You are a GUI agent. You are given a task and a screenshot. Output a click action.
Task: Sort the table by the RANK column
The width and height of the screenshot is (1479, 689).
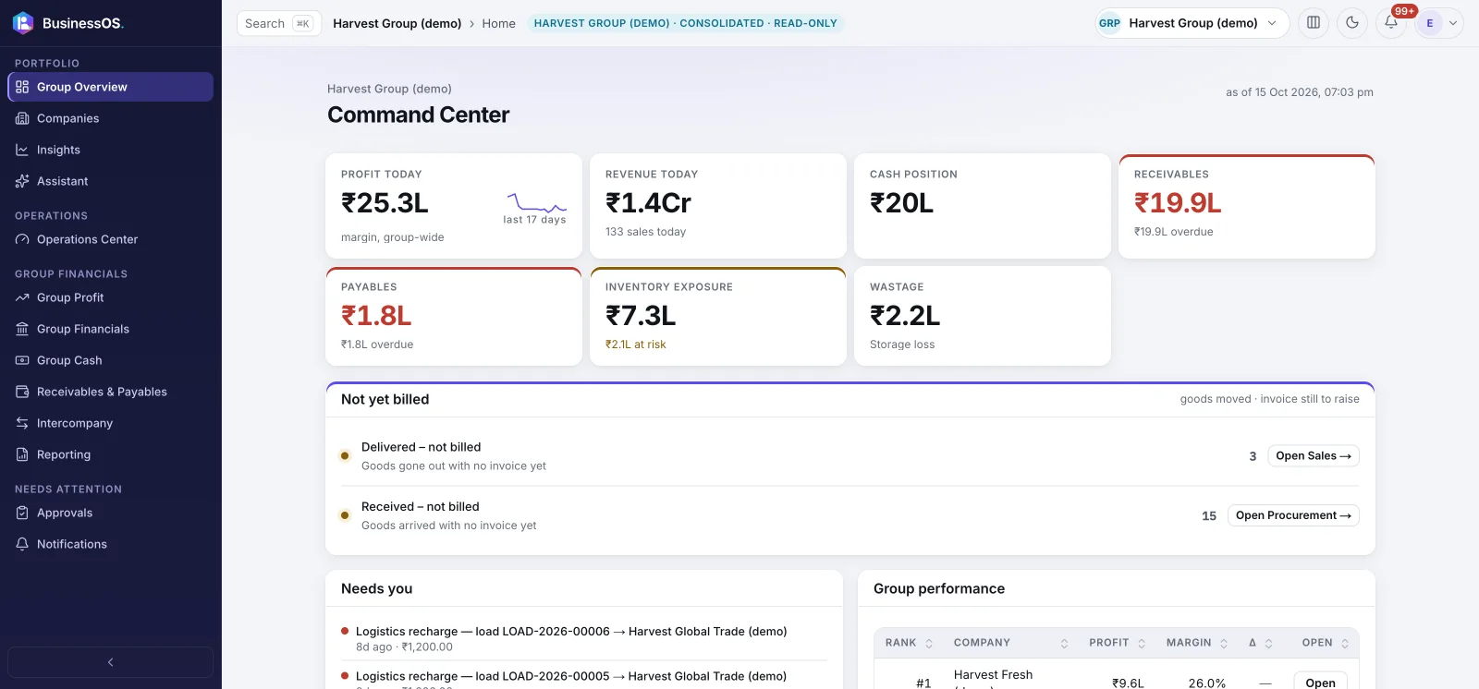tap(910, 643)
